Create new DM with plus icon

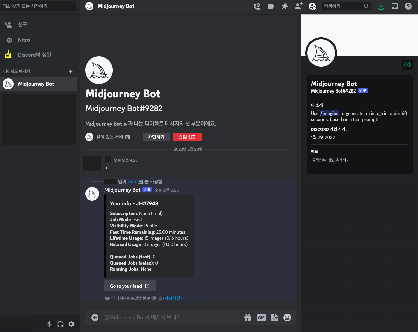[71, 72]
